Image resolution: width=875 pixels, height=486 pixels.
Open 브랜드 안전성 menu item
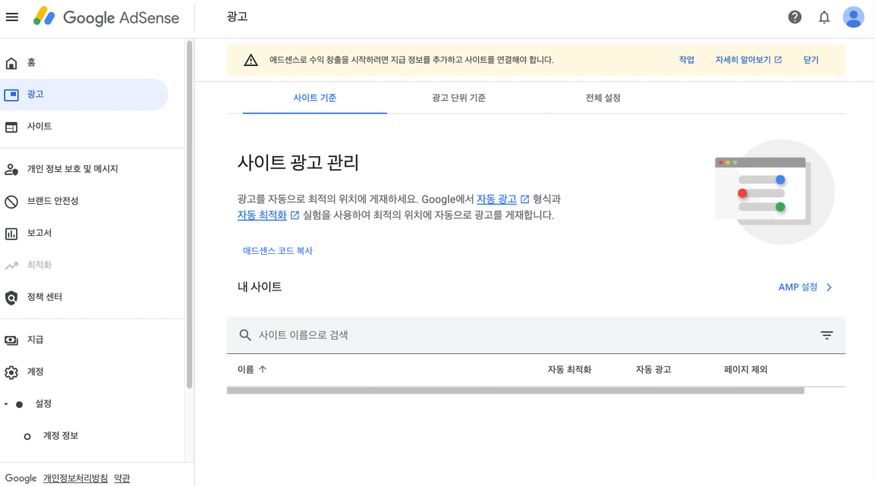[x=52, y=201]
